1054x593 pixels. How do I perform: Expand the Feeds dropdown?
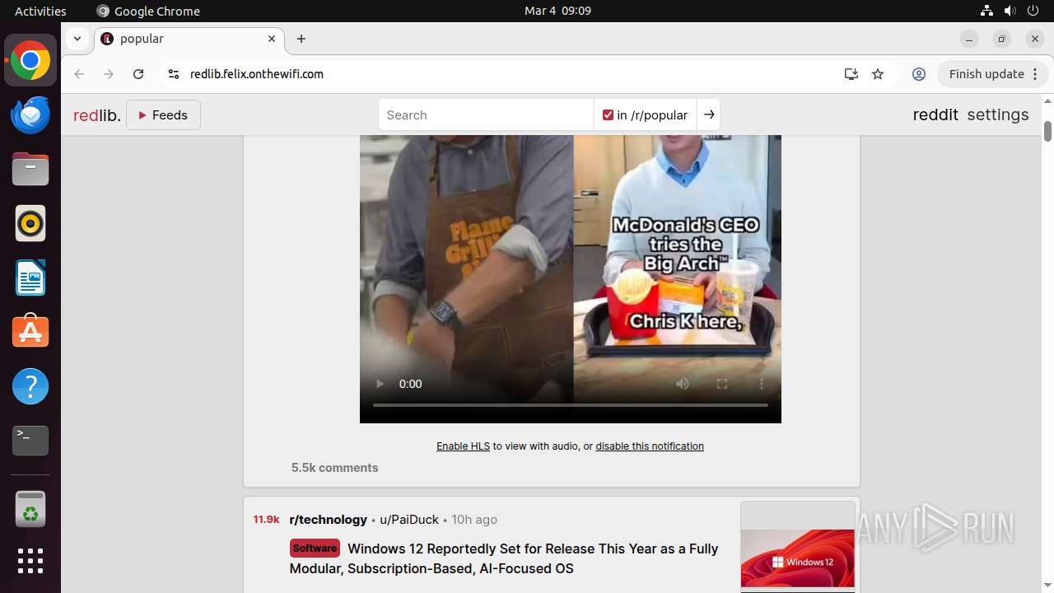pos(163,115)
